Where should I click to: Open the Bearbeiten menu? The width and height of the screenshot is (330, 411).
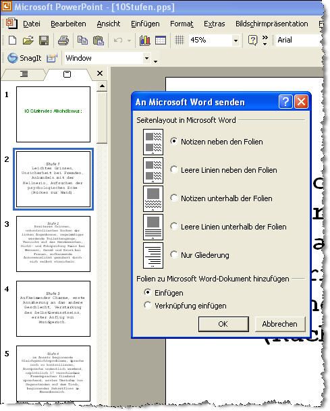click(68, 24)
